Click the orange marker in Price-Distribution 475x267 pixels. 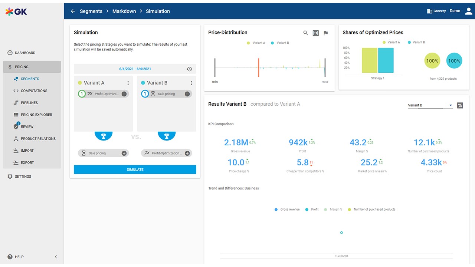259,67
